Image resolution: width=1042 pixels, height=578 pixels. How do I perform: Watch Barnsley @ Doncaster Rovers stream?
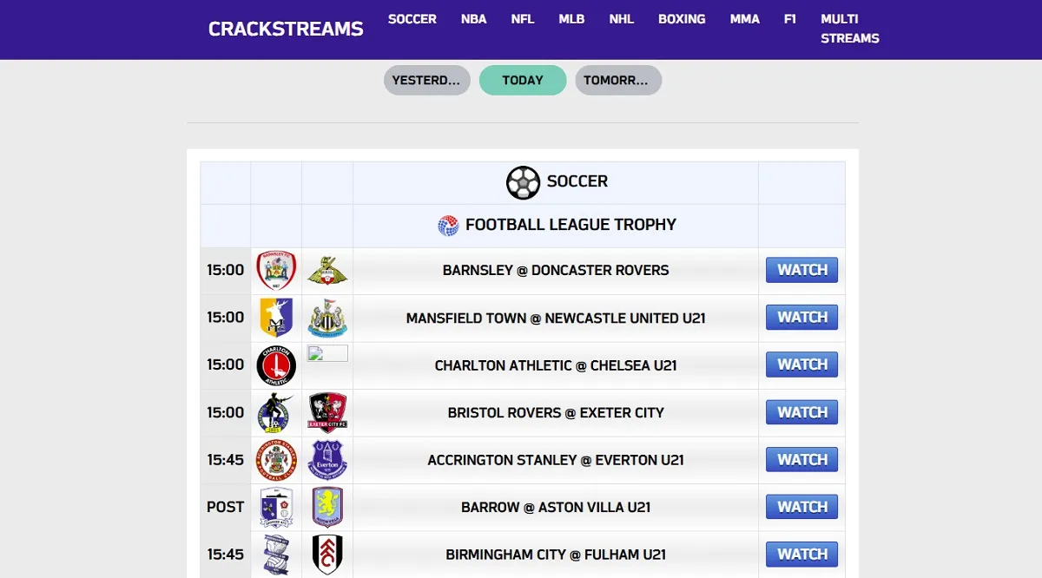pos(801,270)
